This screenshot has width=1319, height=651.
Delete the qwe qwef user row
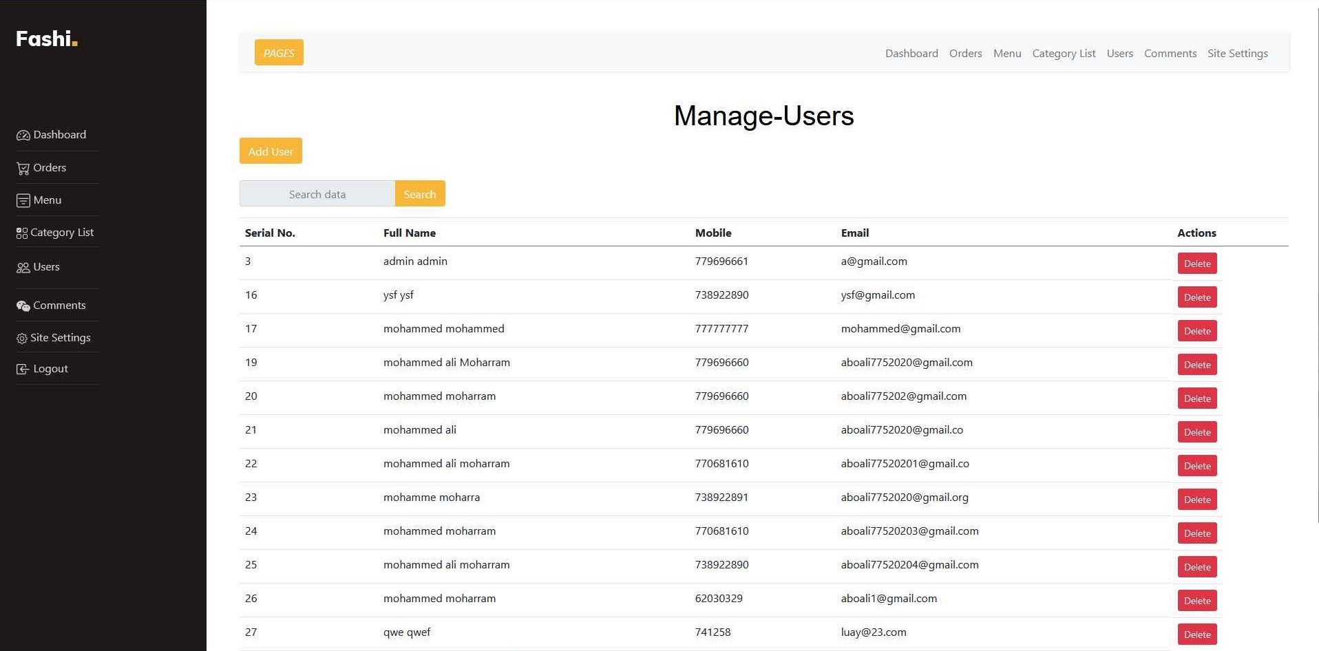tap(1196, 634)
